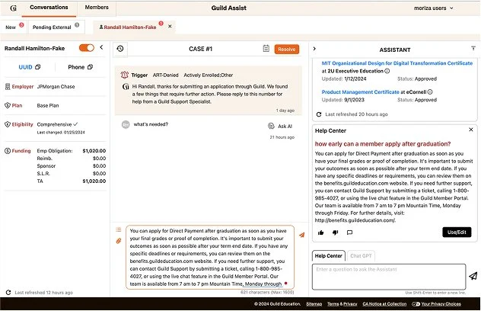Select the Chat GPT assistant tab
Viewport: 481px width, 311px height.
coord(361,255)
